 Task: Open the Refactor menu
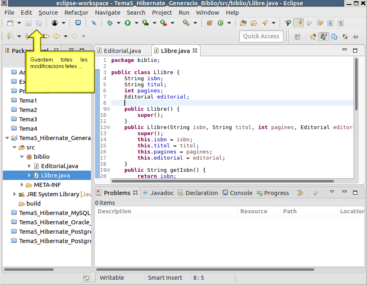(76, 13)
